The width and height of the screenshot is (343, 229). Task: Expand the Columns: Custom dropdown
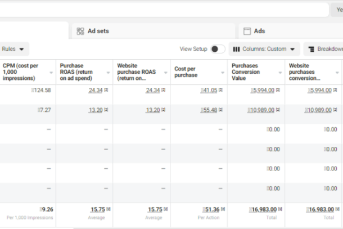click(264, 49)
